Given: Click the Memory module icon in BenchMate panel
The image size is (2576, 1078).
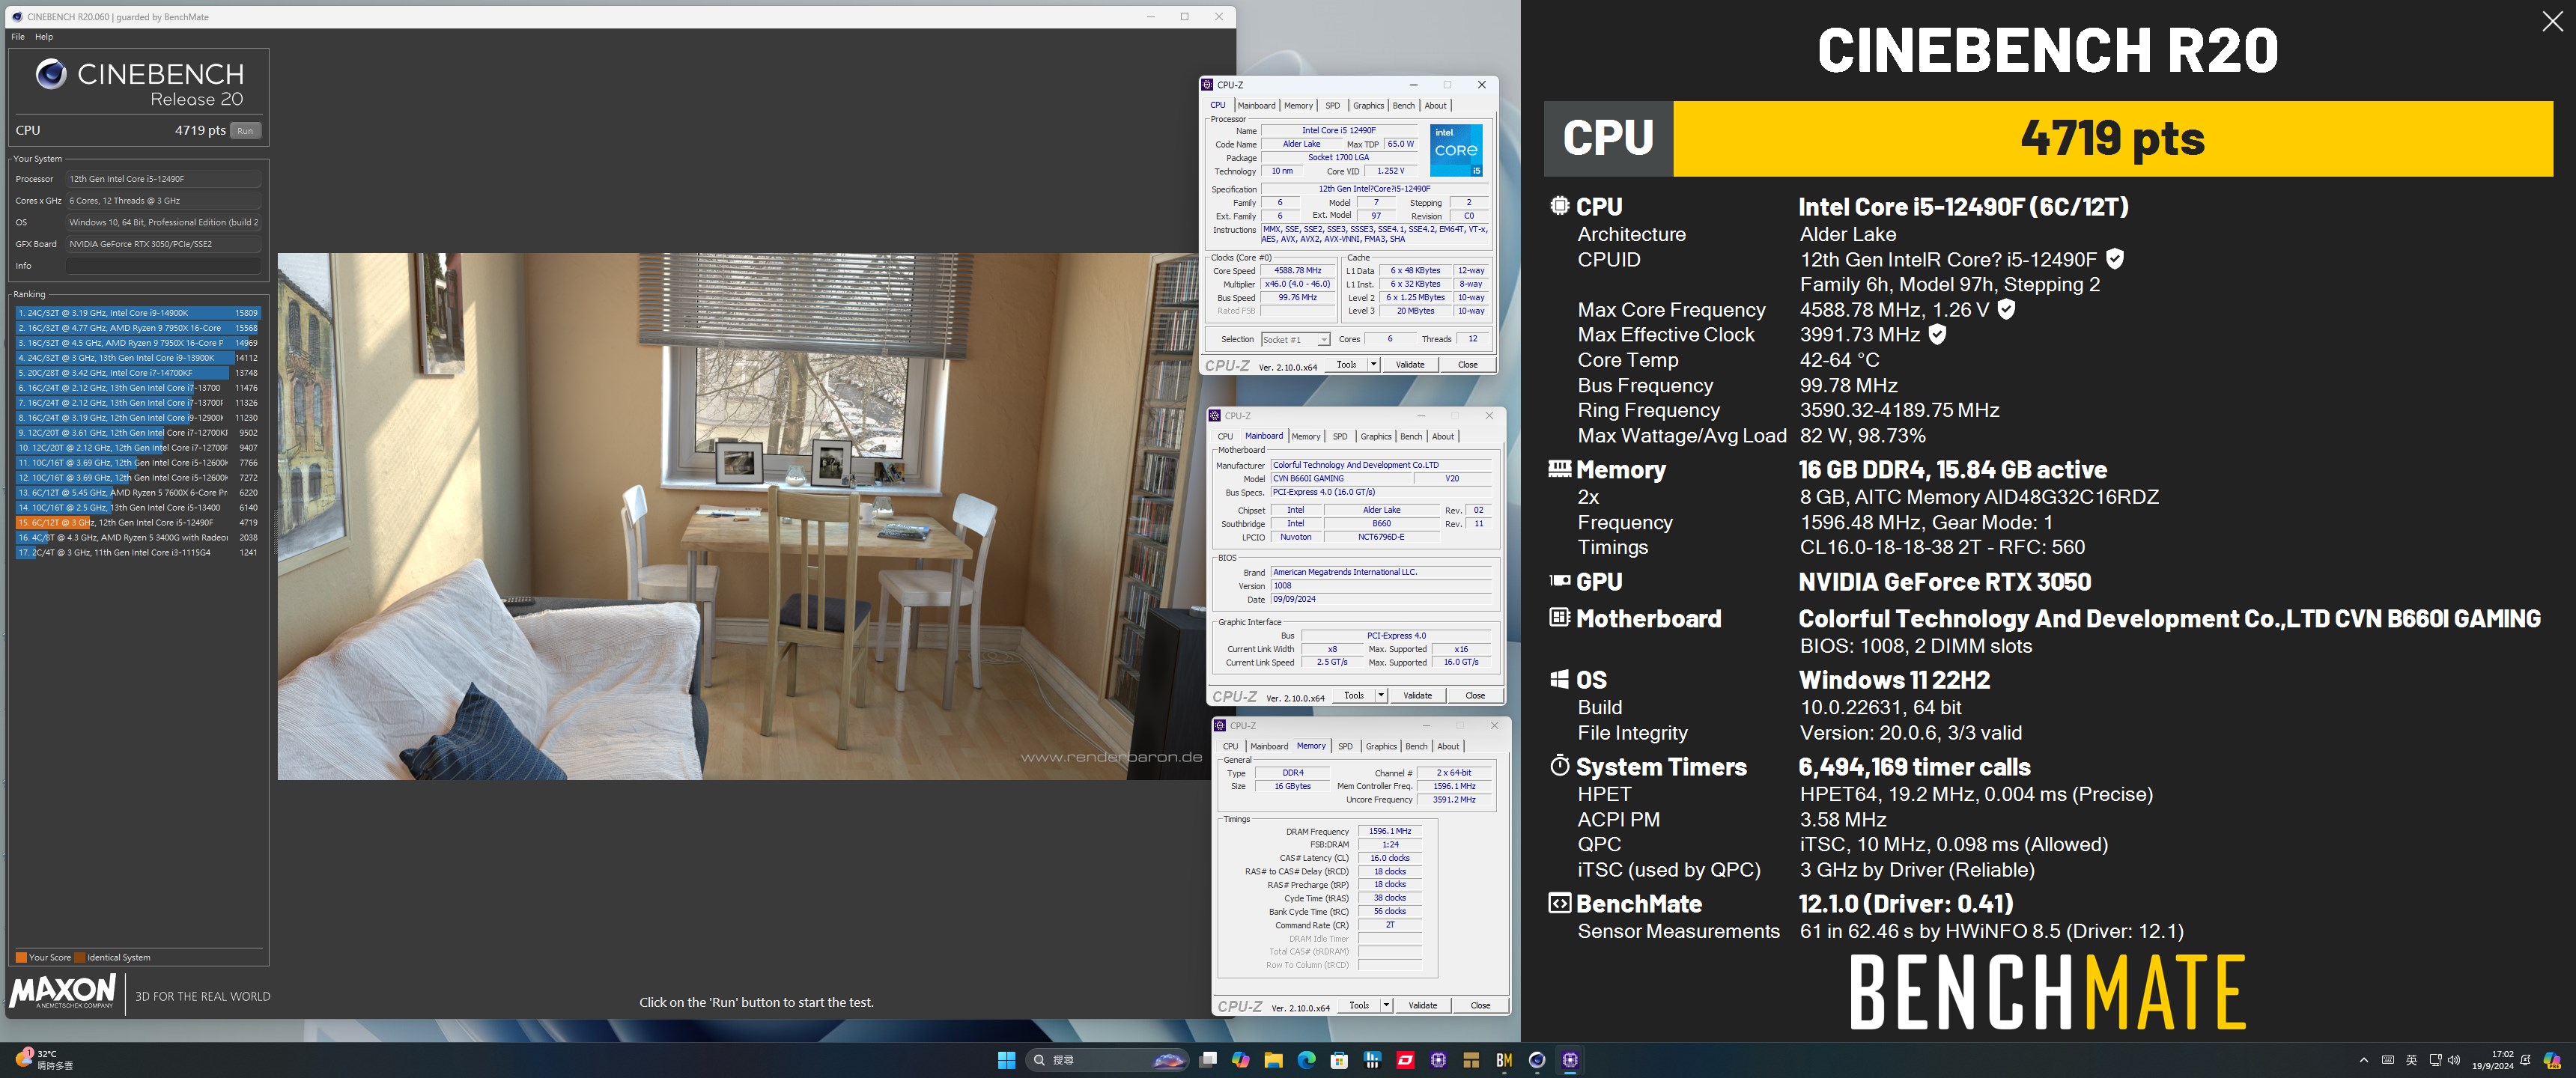Looking at the screenshot, I should tap(1559, 468).
